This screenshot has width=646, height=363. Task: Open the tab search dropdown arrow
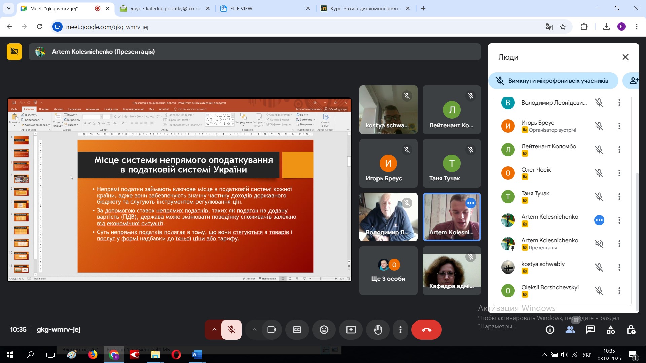coord(9,8)
